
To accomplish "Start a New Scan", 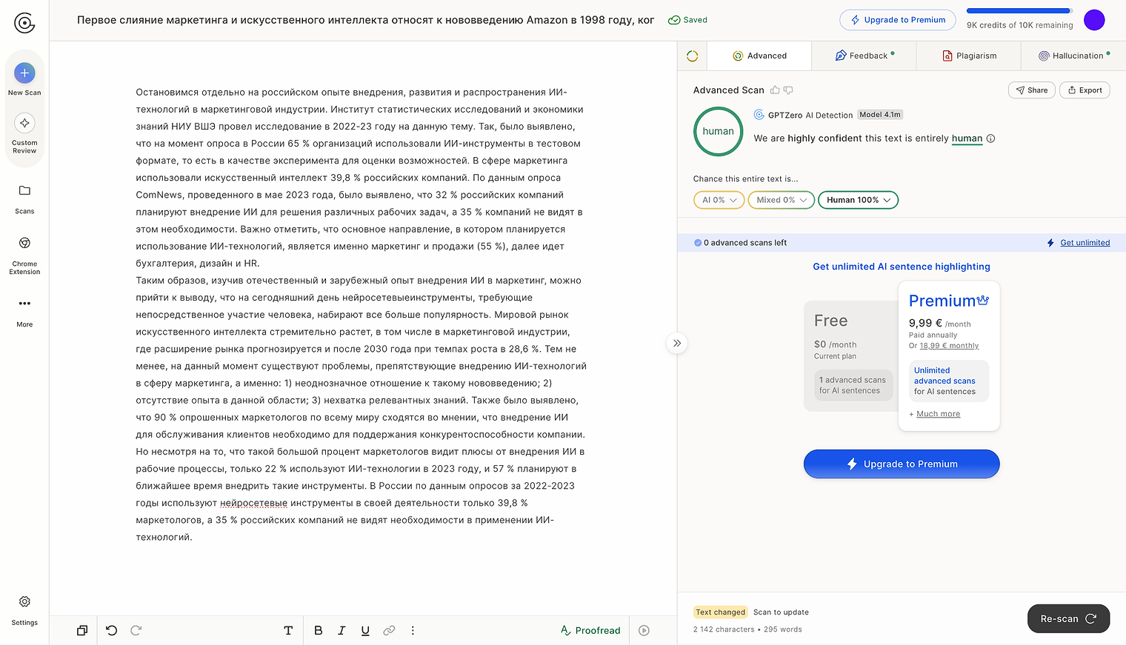I will 24,79.
